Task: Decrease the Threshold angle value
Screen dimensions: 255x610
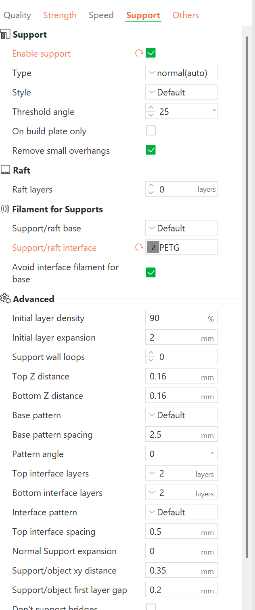Action: tap(151, 115)
